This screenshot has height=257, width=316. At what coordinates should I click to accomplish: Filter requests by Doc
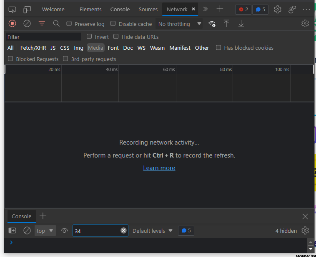pyautogui.click(x=128, y=48)
